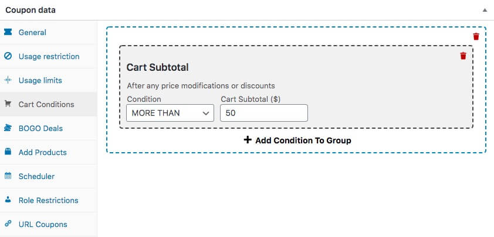494x237 pixels.
Task: Click the URL Coupons link icon
Action: (8, 224)
